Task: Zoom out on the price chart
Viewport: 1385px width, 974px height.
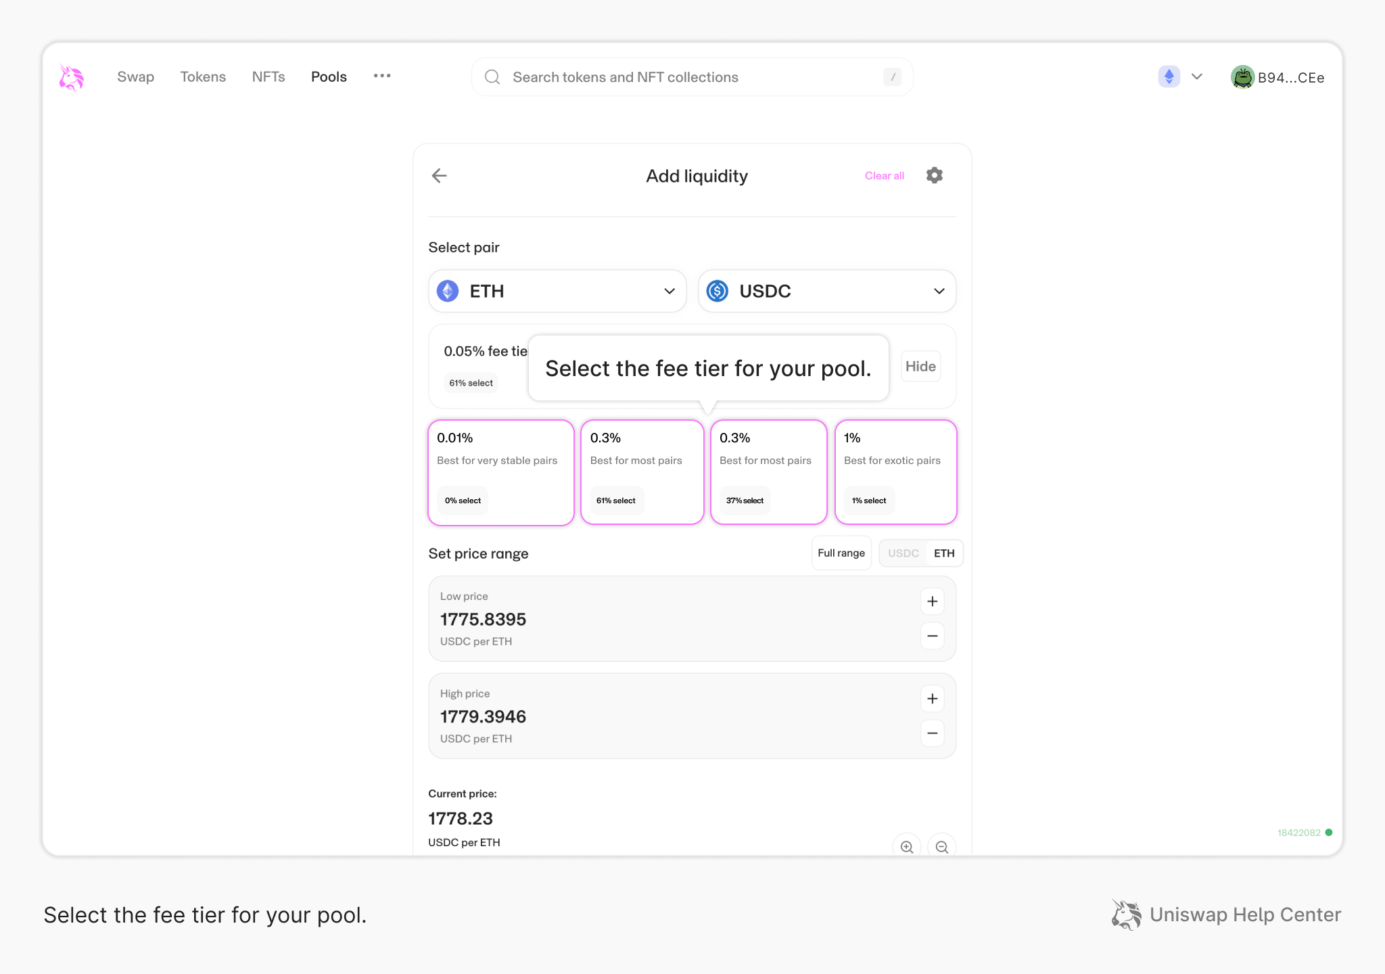Action: coord(941,846)
